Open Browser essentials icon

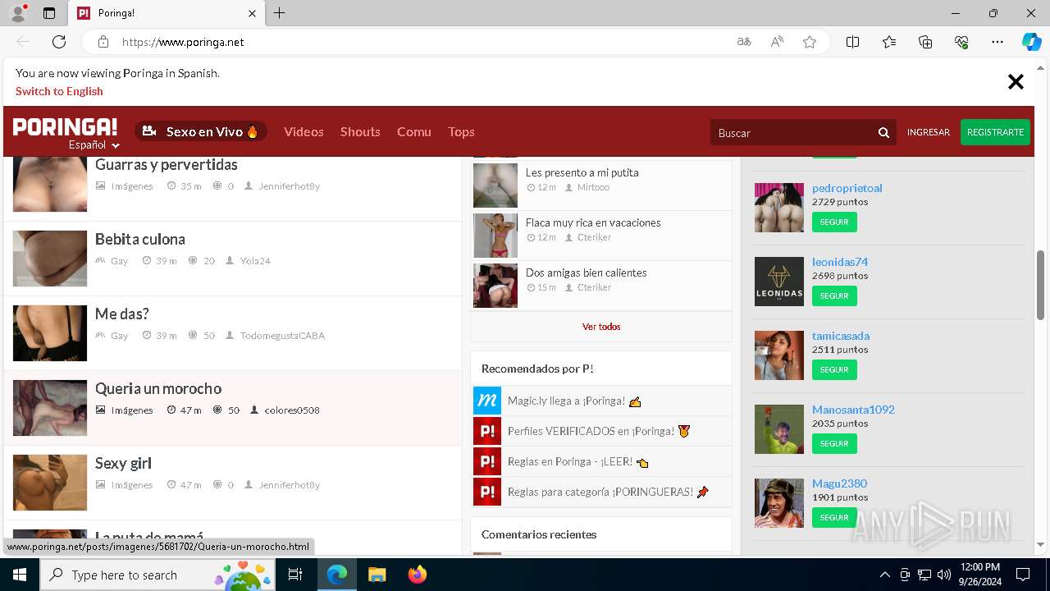(961, 42)
